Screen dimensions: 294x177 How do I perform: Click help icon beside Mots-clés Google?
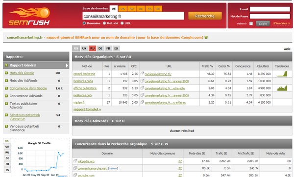[6, 73]
